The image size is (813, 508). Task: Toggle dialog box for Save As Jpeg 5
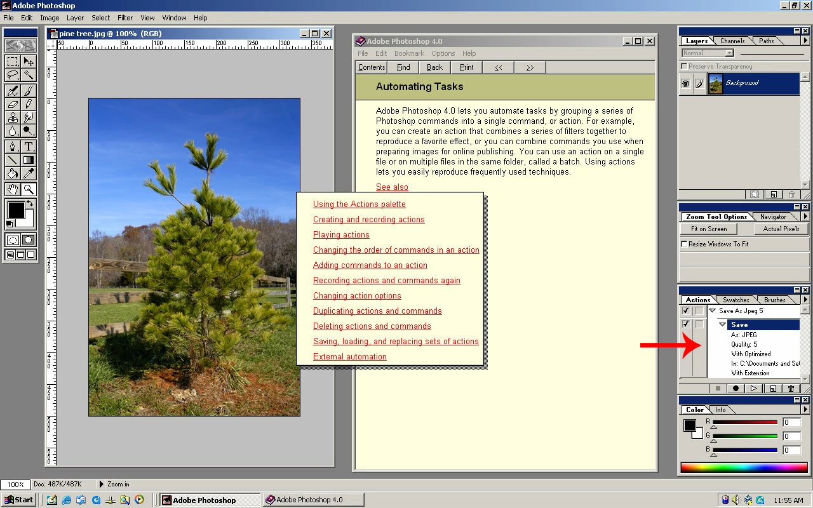(x=699, y=311)
